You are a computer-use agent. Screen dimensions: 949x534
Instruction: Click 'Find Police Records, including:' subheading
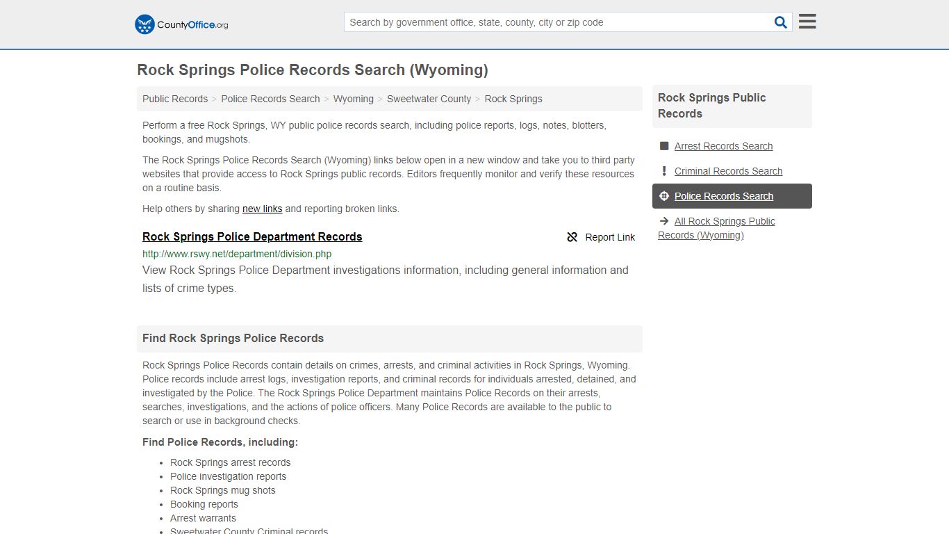click(x=220, y=442)
